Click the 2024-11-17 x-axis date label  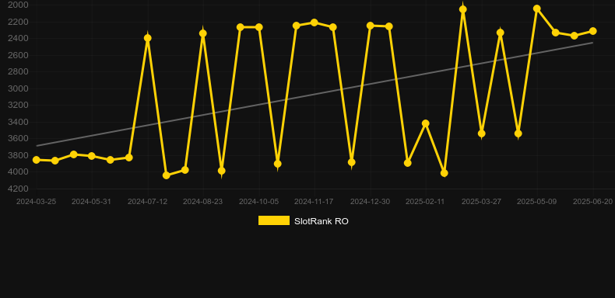pyautogui.click(x=314, y=202)
